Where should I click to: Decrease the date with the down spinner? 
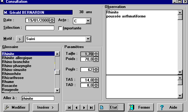point(52,21)
